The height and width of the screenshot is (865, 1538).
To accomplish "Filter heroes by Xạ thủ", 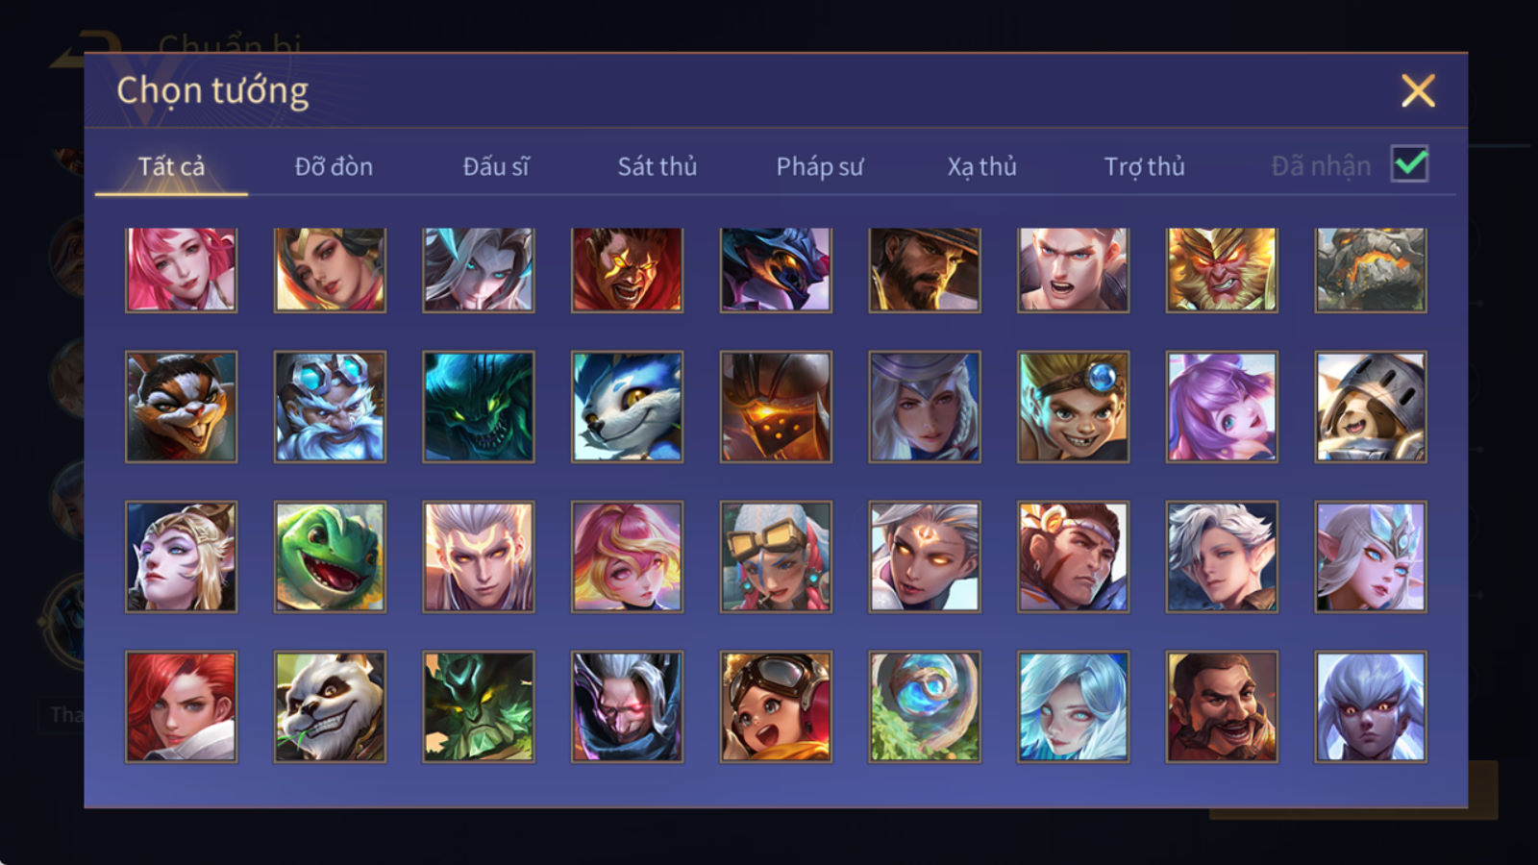I will pos(981,166).
